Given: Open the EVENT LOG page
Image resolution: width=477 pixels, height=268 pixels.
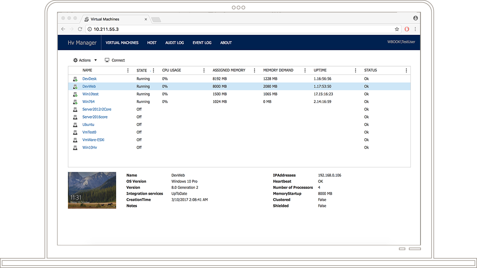Looking at the screenshot, I should [202, 42].
